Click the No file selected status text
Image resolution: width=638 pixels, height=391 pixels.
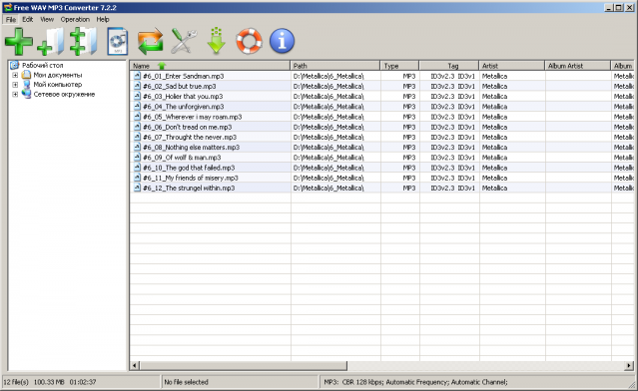tap(186, 382)
